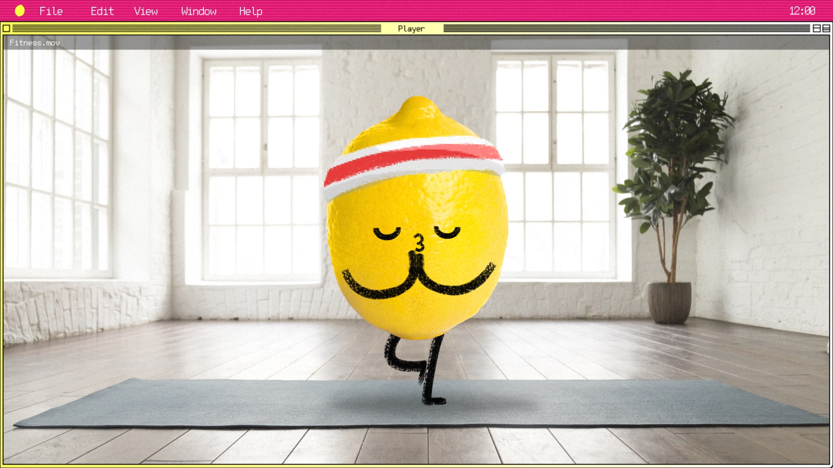Click the 12:00 clock in menu bar
Screen dimensions: 833x468
click(x=802, y=11)
